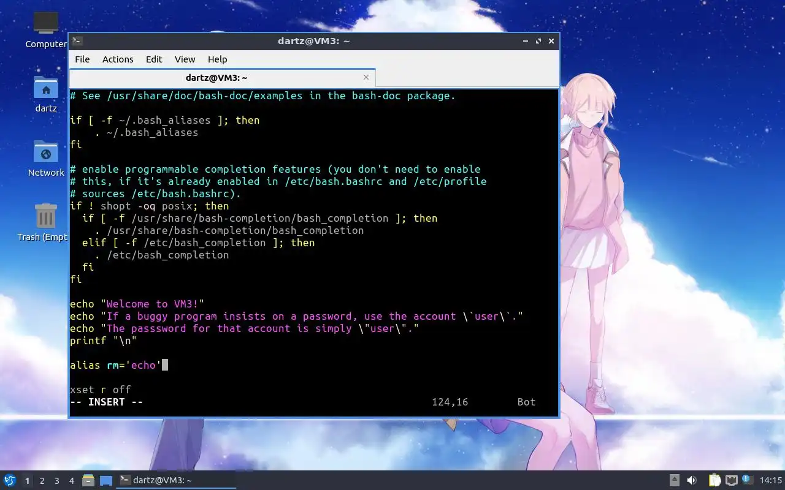Switch to workspace 2
Viewport: 785px width, 490px height.
coord(42,481)
